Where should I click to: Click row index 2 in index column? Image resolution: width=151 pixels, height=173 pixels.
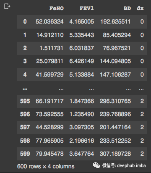click(25, 48)
